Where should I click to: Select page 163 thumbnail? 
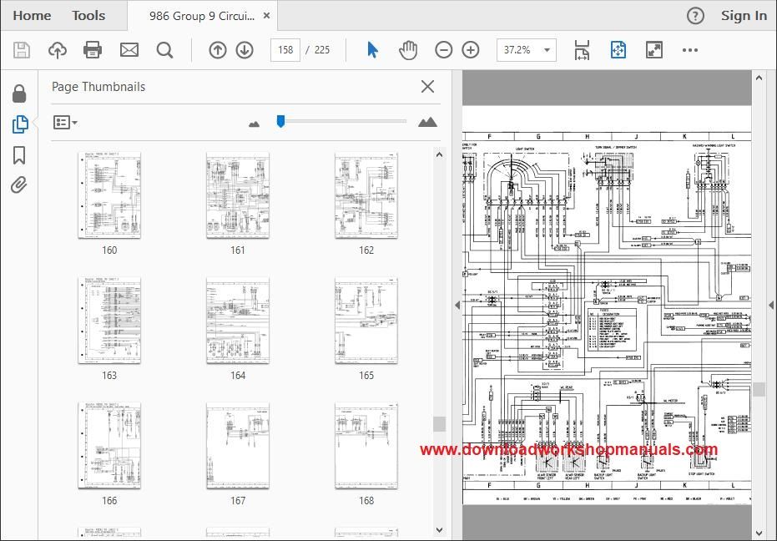[109, 321]
